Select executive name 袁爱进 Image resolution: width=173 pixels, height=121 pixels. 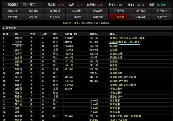[18, 61]
